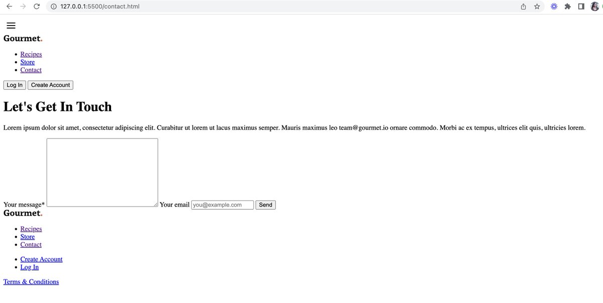Reload the page with the refresh icon
The width and height of the screenshot is (603, 303).
pyautogui.click(x=36, y=7)
